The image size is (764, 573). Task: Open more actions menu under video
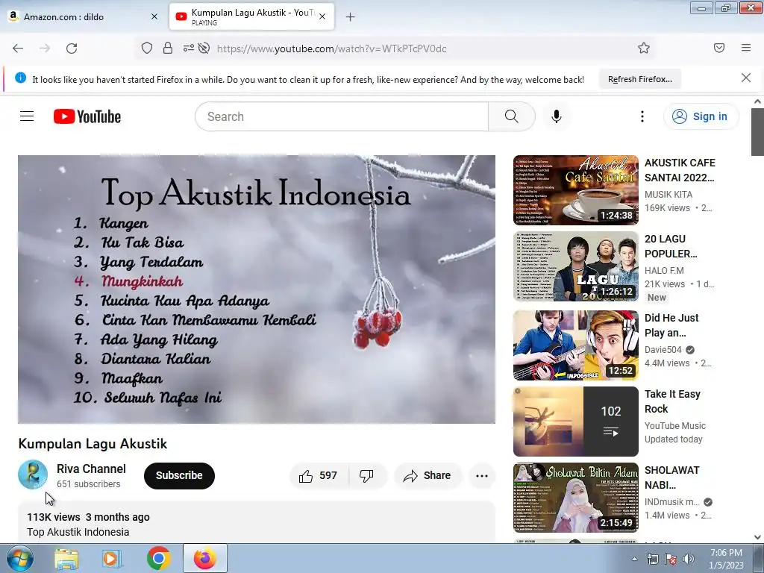click(482, 475)
